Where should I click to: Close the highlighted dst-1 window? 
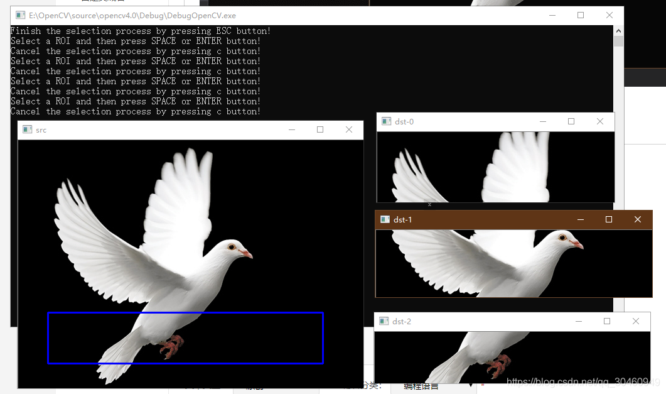tap(637, 220)
